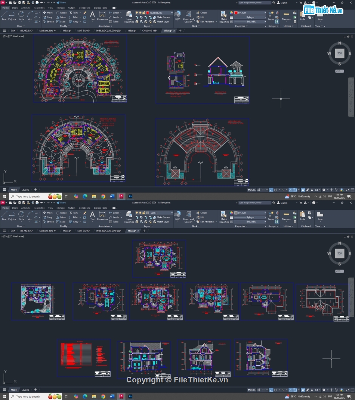Image resolution: width=355 pixels, height=400 pixels.
Task: Toggle the layer light bulb on
Action: pyautogui.click(x=137, y=13)
